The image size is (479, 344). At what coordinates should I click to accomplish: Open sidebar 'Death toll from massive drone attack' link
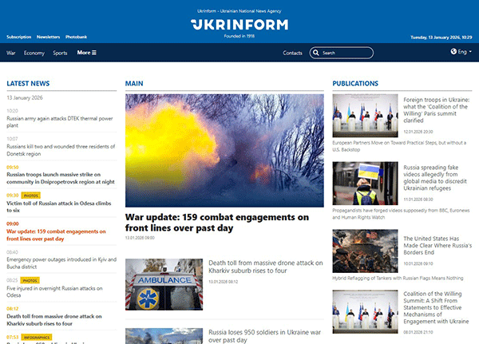click(x=54, y=320)
